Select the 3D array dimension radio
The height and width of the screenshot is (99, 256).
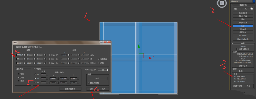click(35, 83)
